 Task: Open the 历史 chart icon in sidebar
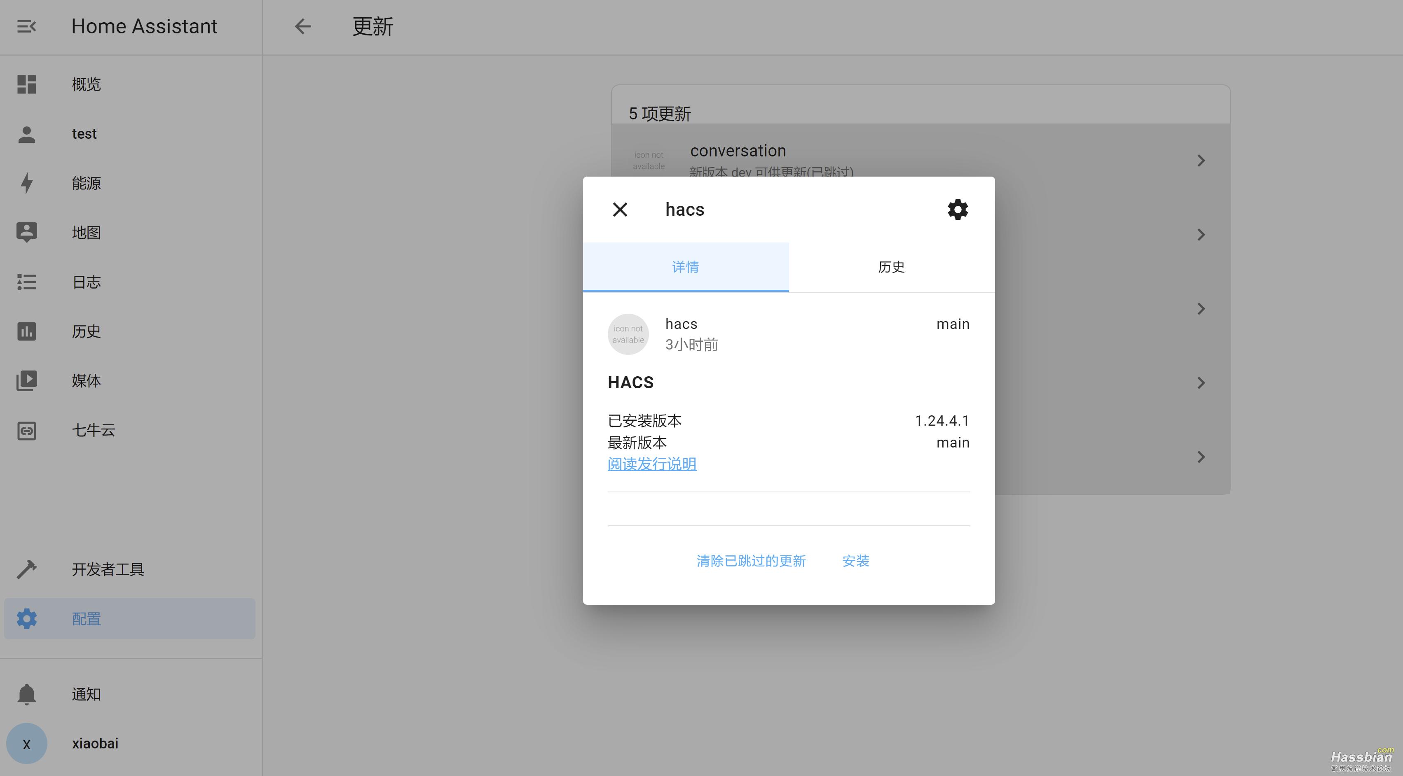(x=26, y=331)
